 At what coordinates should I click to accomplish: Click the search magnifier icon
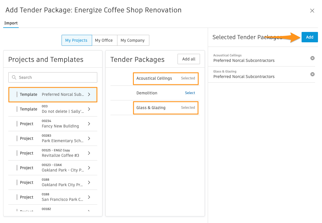(14, 77)
